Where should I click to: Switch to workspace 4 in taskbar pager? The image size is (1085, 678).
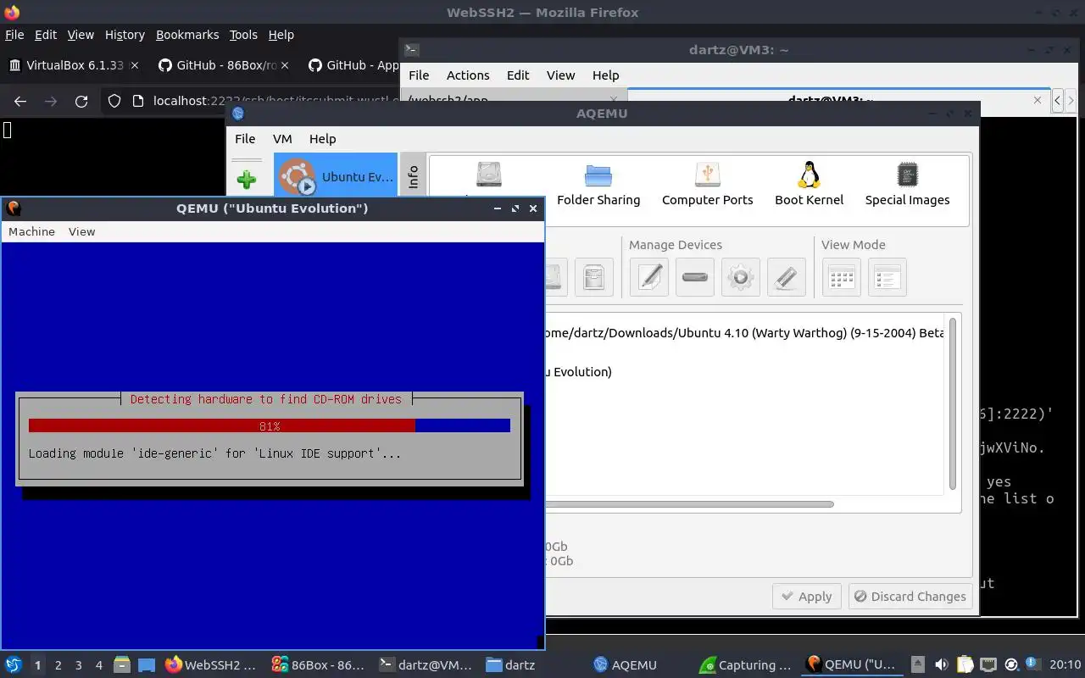[99, 665]
